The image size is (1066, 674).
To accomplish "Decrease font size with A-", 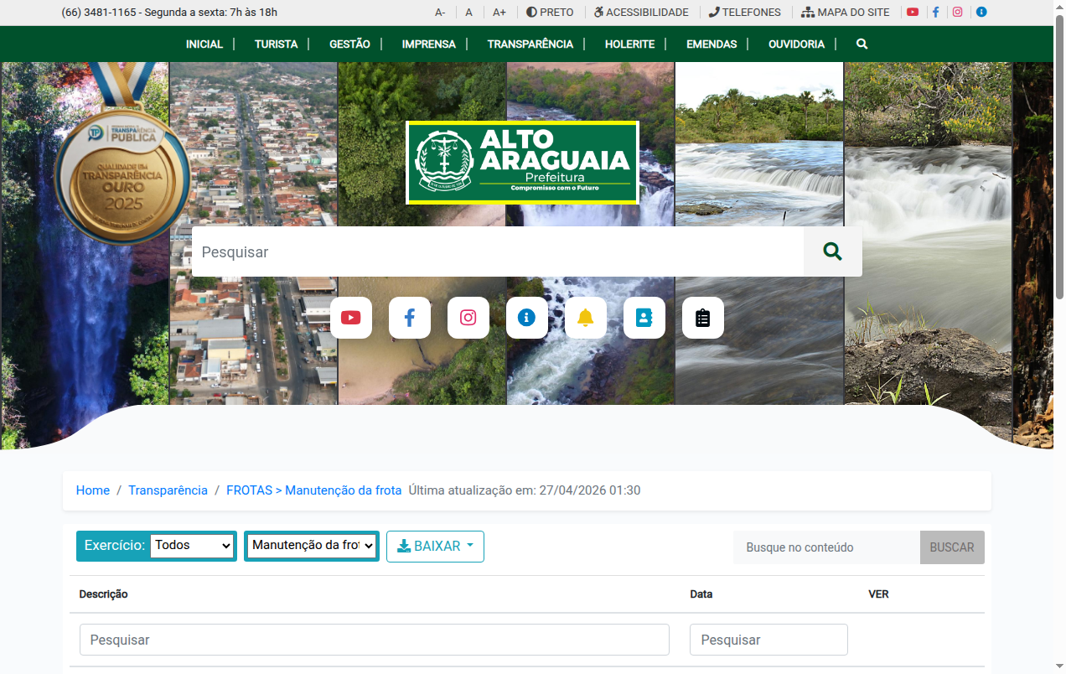I will 440,13.
